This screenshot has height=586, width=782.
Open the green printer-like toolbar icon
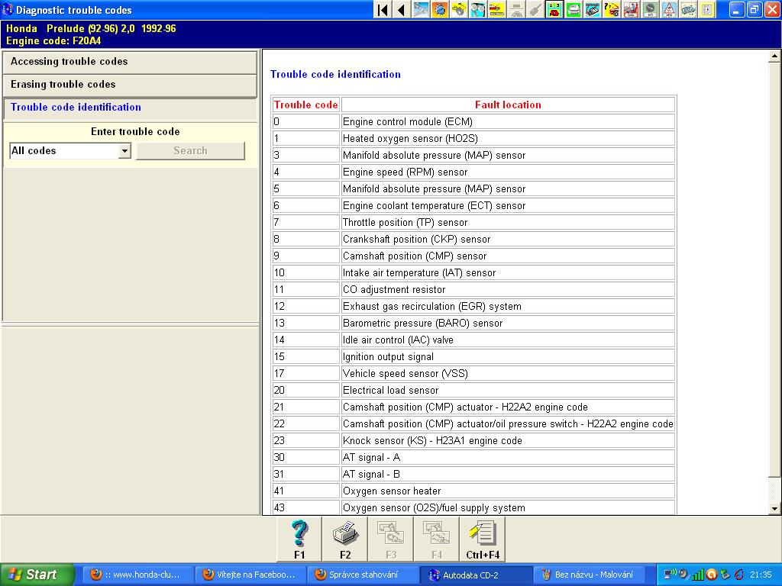click(574, 10)
